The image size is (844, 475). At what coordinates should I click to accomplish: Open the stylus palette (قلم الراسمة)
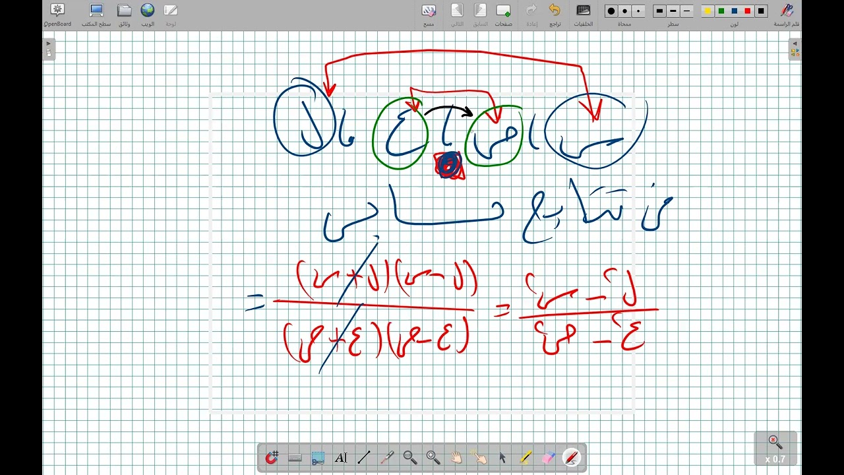[787, 15]
